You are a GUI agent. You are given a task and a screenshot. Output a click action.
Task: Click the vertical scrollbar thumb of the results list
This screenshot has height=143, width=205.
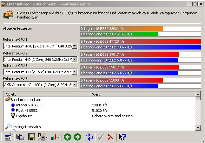[198, 98]
